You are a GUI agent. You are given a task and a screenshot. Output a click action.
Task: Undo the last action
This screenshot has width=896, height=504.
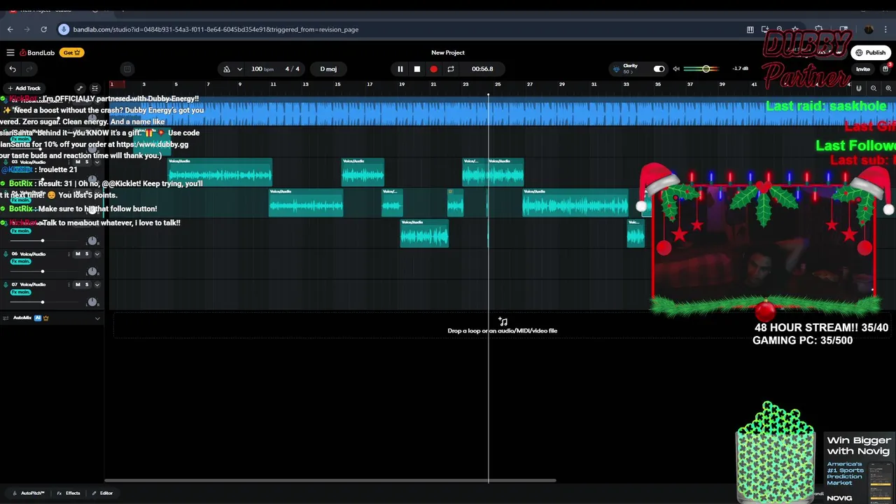click(x=13, y=69)
